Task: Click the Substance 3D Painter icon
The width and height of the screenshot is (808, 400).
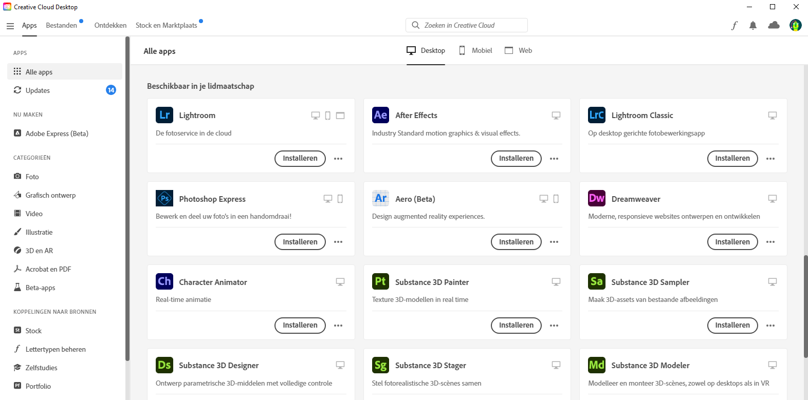Action: coord(381,281)
